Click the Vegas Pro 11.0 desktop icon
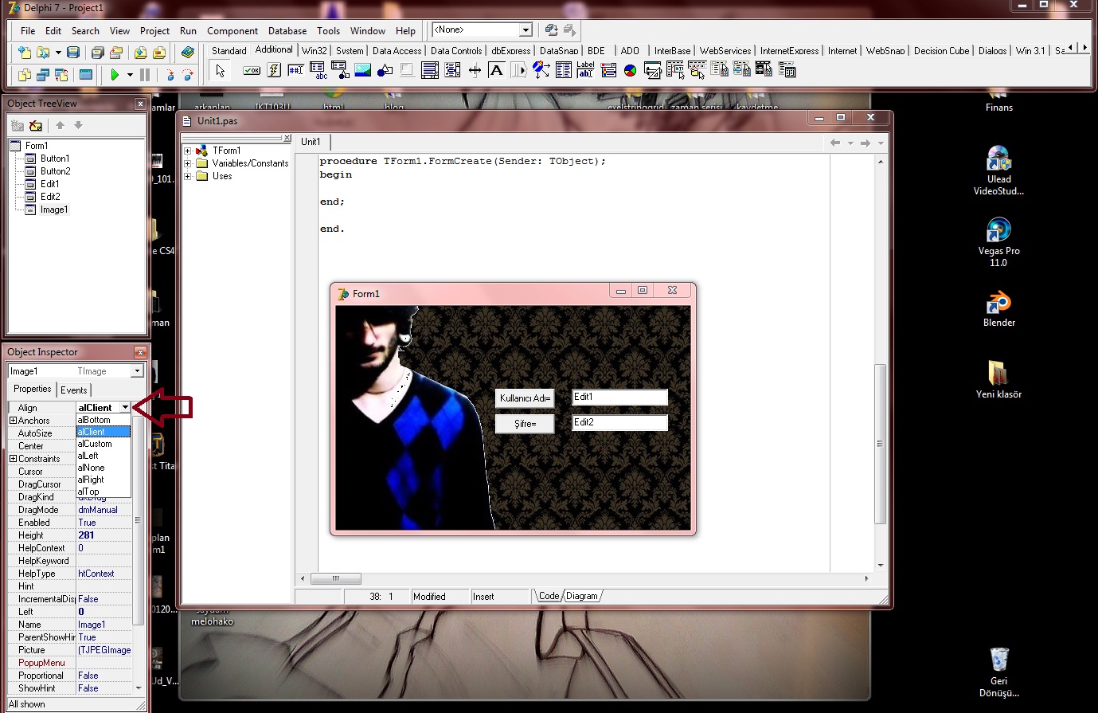This screenshot has width=1098, height=713. 998,242
